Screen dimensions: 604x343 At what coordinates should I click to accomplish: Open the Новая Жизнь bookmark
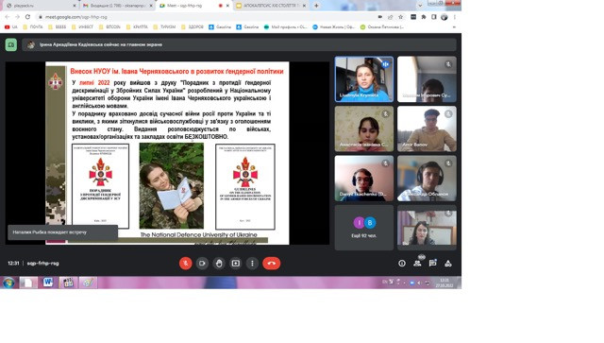tap(334, 27)
